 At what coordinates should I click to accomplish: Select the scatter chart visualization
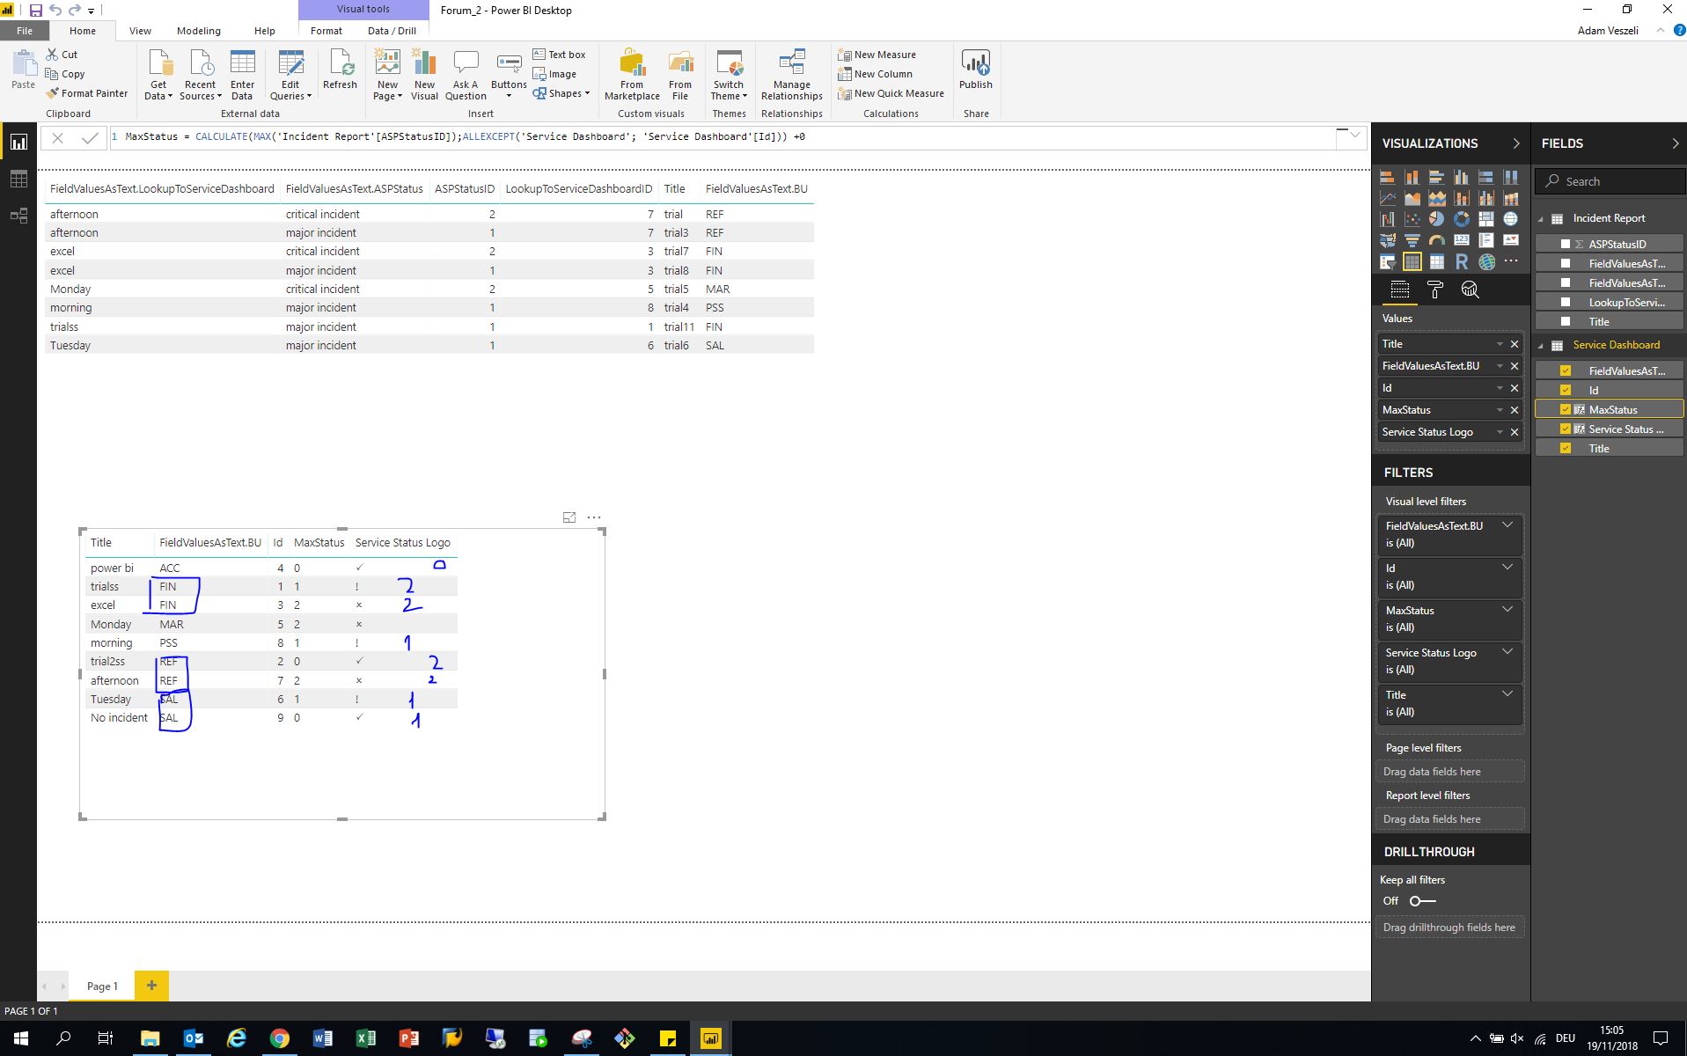point(1412,219)
